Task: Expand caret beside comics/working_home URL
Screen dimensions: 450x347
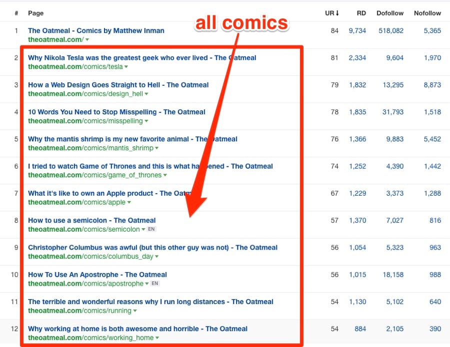Action: click(157, 338)
